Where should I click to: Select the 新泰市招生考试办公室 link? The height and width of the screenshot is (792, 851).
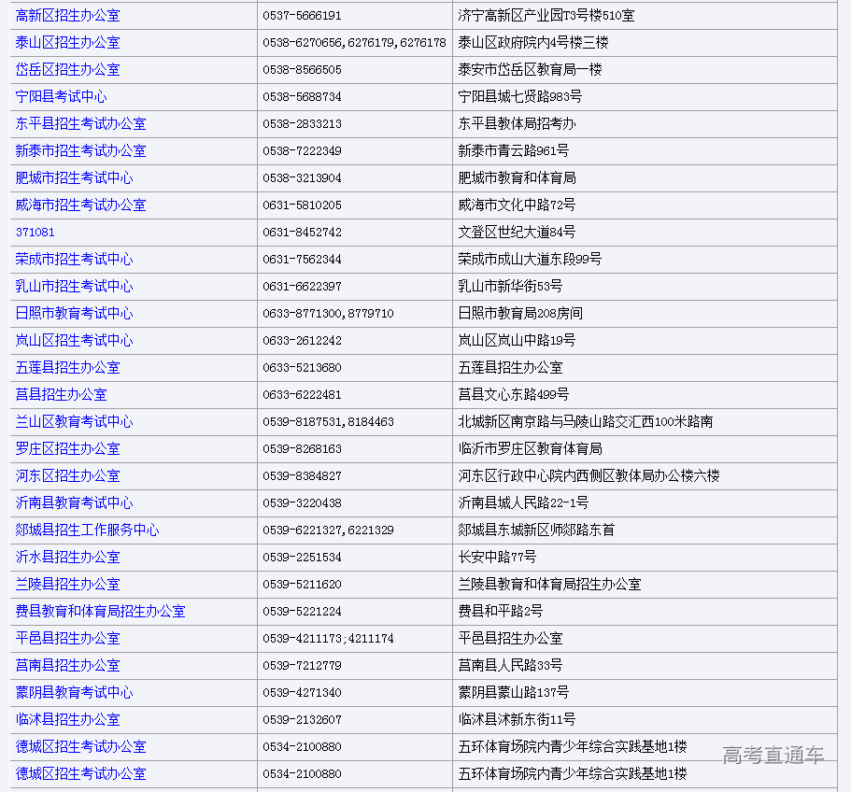[80, 151]
